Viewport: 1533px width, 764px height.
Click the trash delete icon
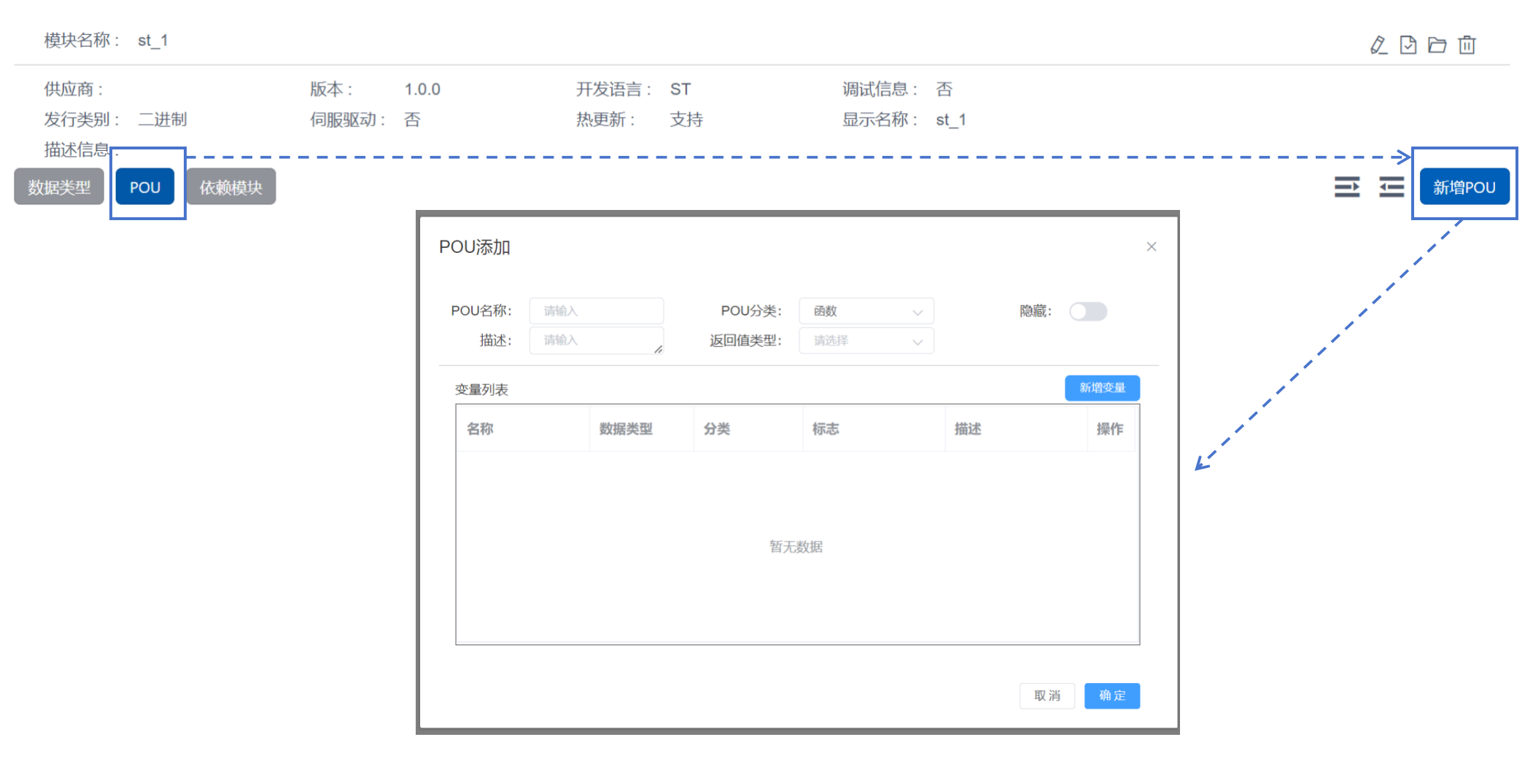(1467, 45)
